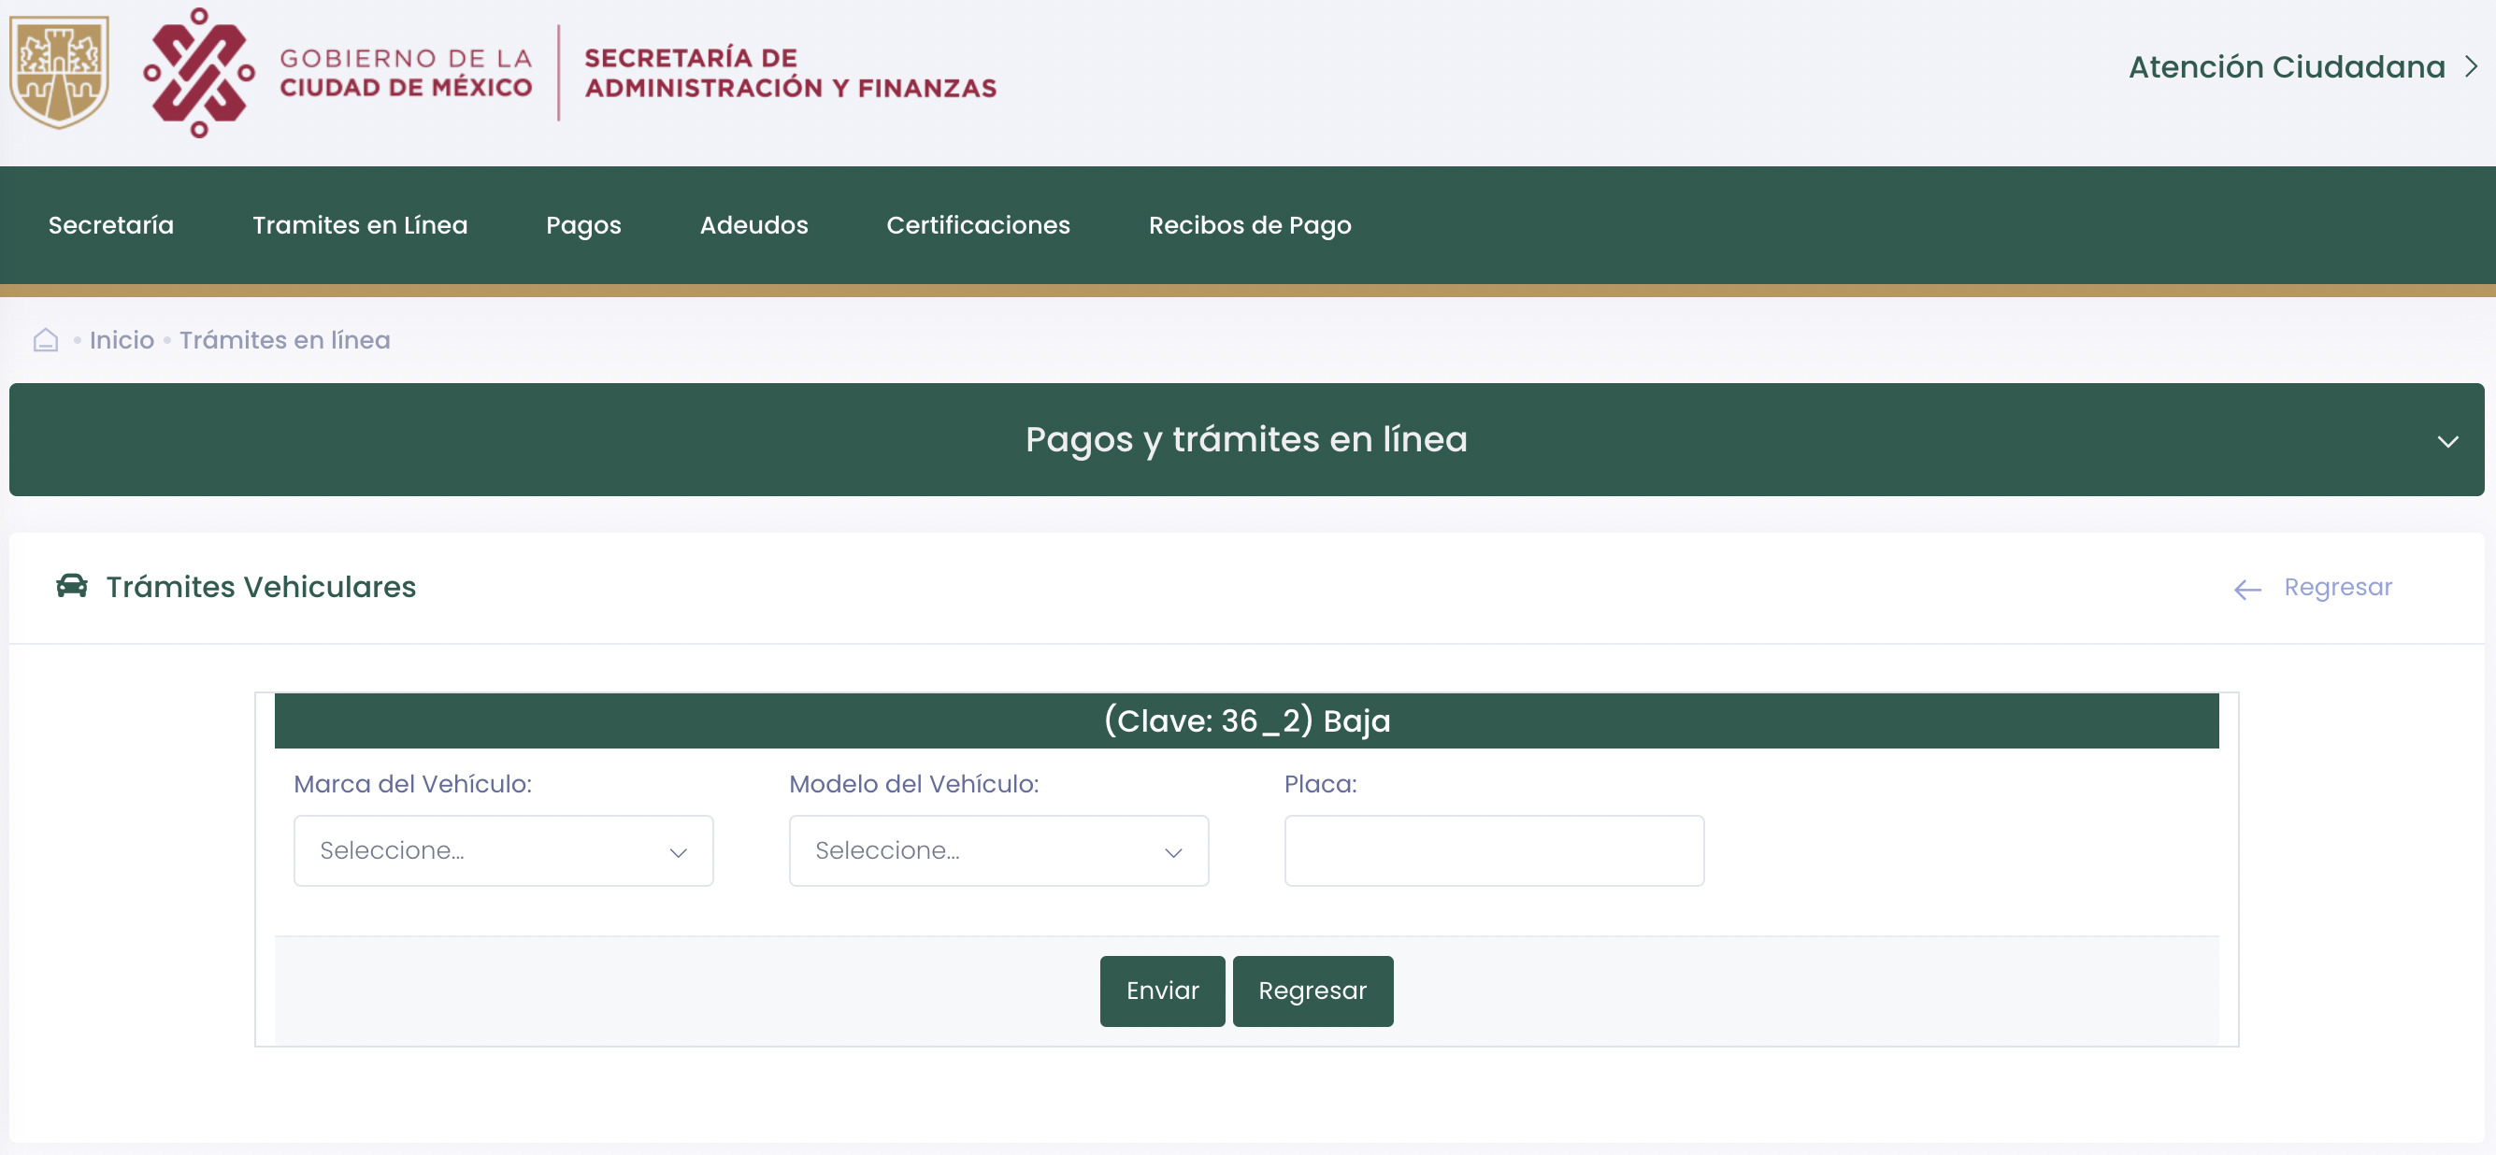Image resolution: width=2496 pixels, height=1155 pixels.
Task: Go to the Pagos menu item
Action: click(583, 225)
